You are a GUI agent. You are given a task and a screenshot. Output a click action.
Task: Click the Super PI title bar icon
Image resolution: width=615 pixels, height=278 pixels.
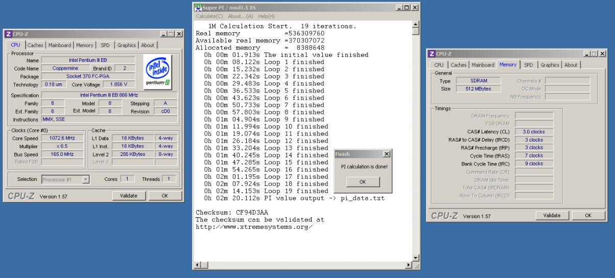click(199, 8)
